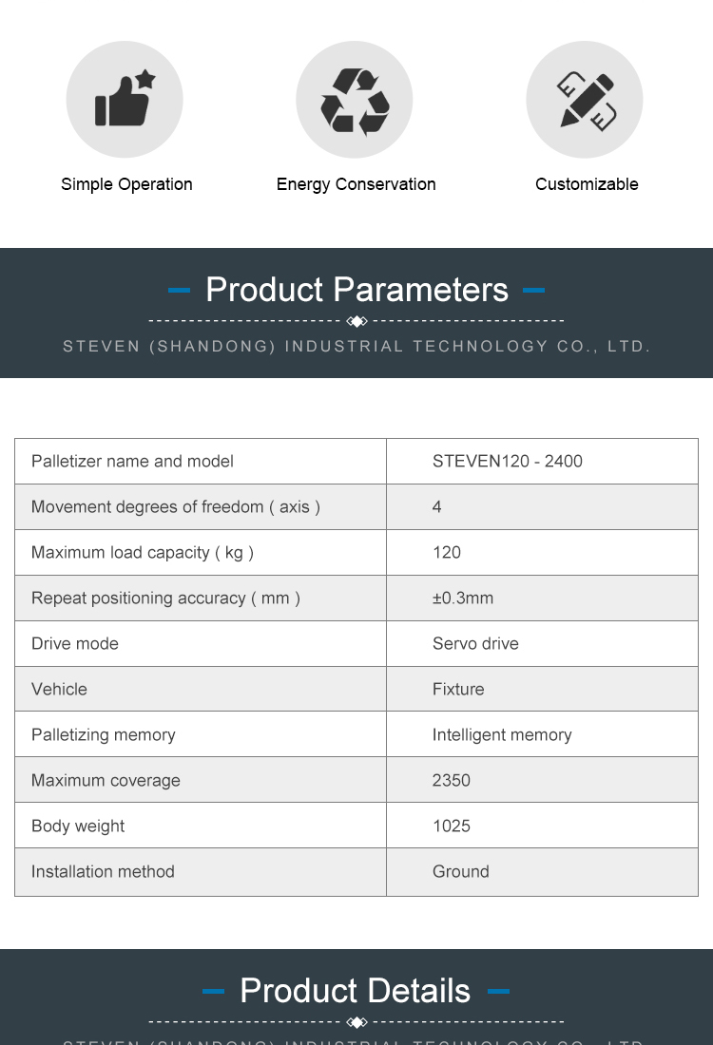The image size is (713, 1045).
Task: Select the Body weight 1025 value
Action: [x=452, y=826]
